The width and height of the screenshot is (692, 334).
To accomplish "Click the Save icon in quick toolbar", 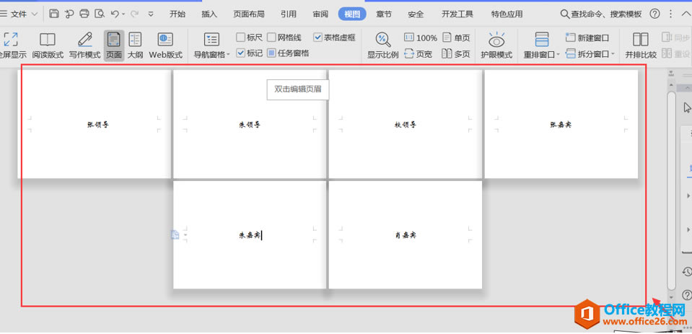I will (54, 14).
